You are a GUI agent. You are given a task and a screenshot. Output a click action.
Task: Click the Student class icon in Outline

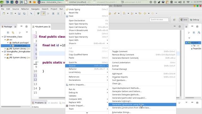(189, 42)
